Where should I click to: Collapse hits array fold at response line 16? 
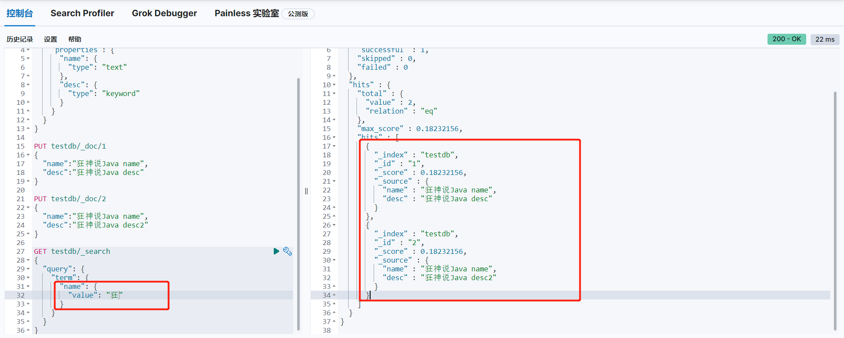click(x=334, y=137)
